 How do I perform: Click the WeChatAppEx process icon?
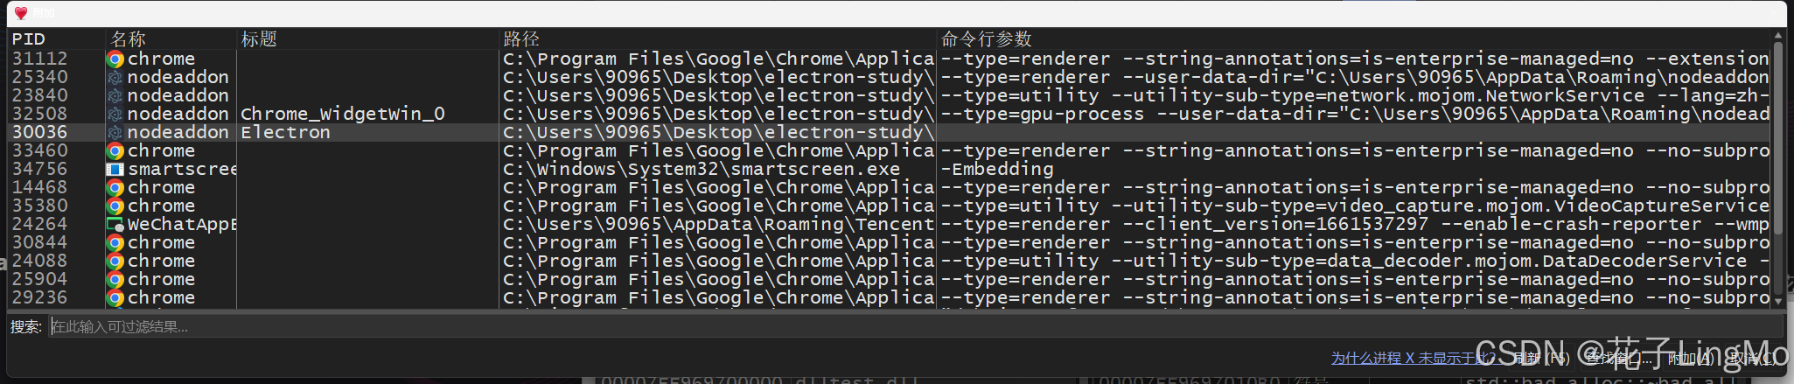(x=115, y=225)
